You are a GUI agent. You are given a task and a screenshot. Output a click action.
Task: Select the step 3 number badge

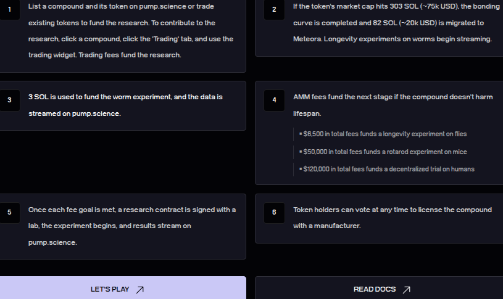point(10,100)
